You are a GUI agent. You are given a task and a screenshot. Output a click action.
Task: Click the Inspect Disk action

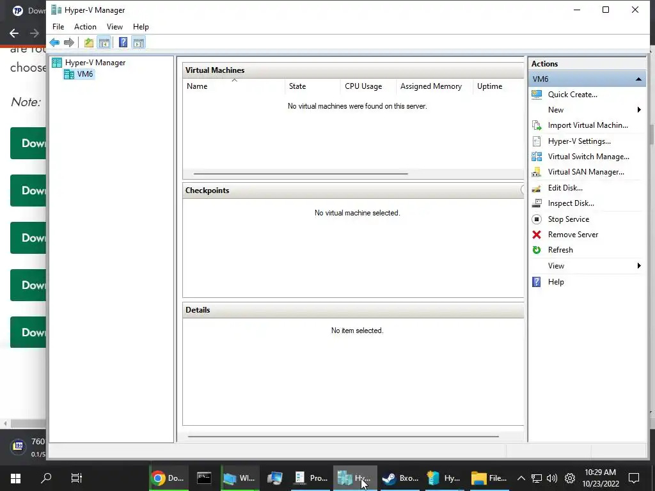[571, 203]
